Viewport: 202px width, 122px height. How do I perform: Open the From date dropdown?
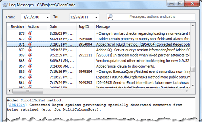click(48, 17)
